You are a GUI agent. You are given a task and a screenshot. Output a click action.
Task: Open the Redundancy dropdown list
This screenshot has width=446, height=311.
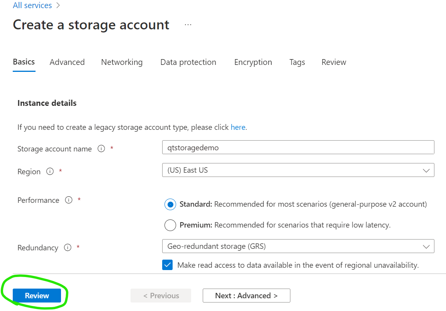click(x=298, y=246)
